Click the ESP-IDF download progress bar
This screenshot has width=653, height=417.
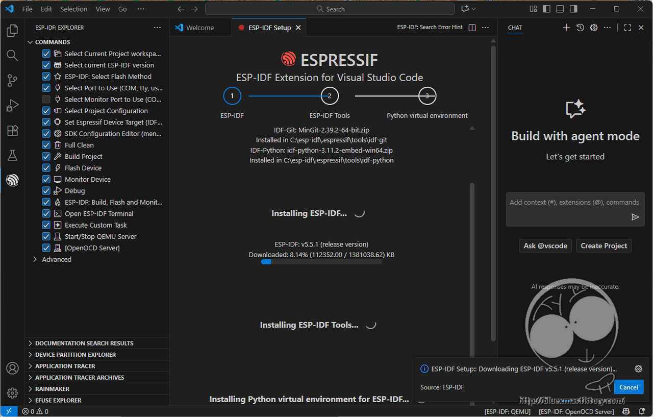321,262
